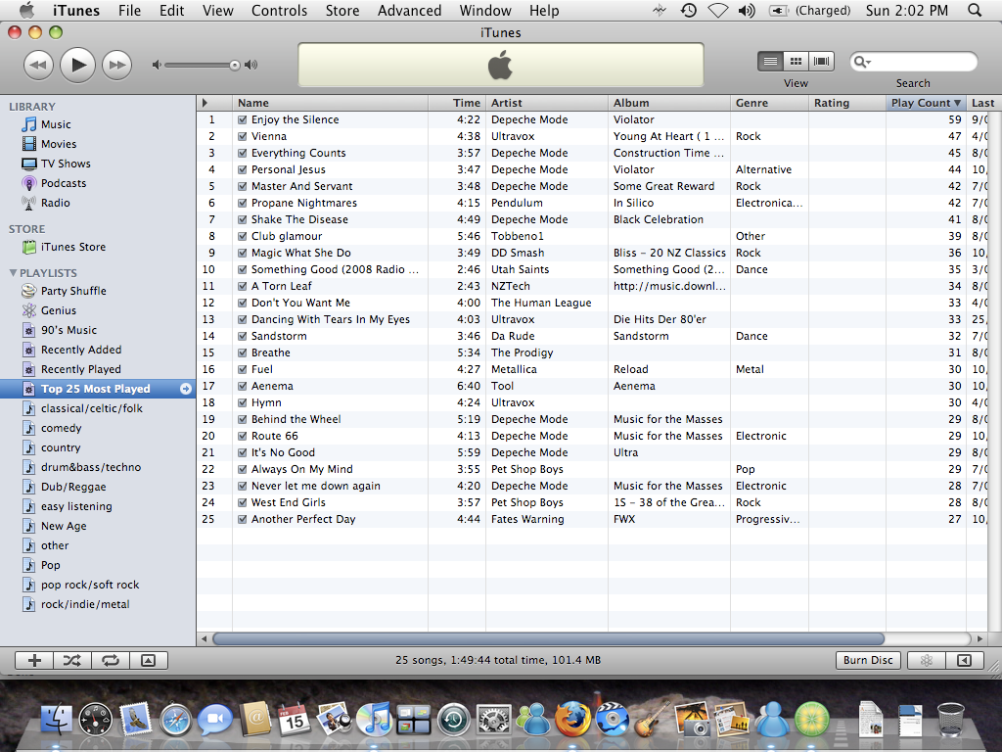
Task: Toggle the repeat button
Action: pos(111,661)
